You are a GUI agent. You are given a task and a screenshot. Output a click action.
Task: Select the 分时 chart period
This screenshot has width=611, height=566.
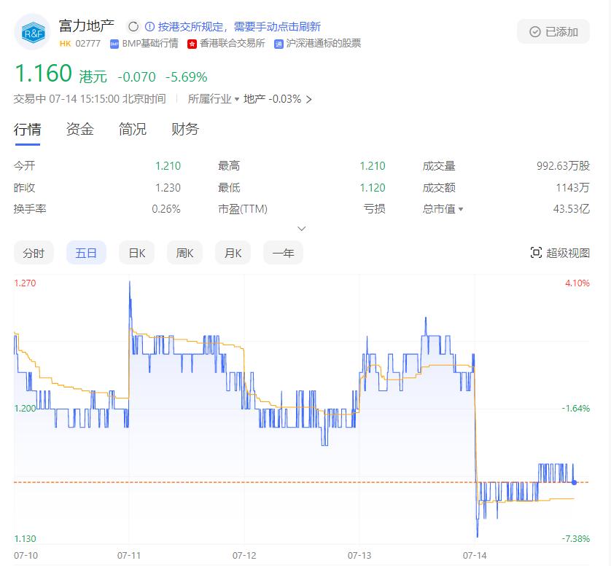[x=34, y=253]
